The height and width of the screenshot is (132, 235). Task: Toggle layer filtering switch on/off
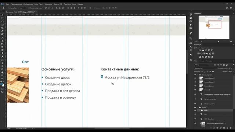pos(234,65)
